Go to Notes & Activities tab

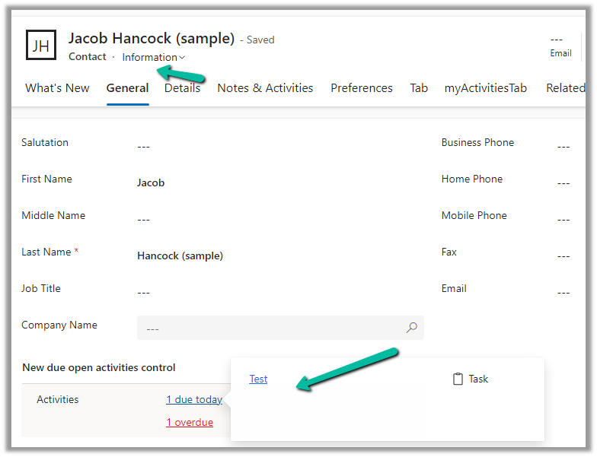pos(265,88)
